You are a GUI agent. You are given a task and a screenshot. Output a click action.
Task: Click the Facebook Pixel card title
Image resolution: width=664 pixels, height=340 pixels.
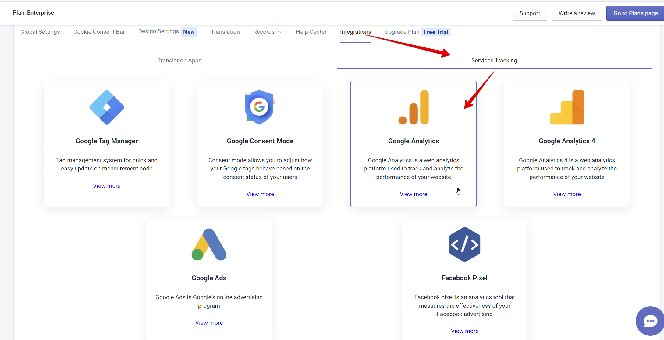coord(465,278)
